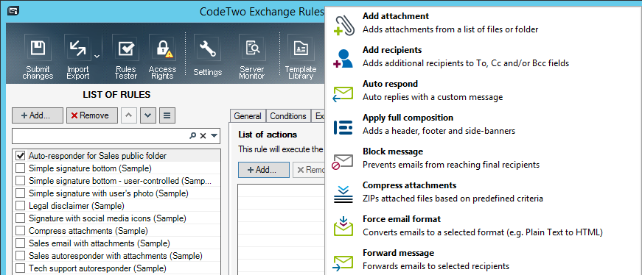
Task: Remove the selected rule
Action: point(92,115)
